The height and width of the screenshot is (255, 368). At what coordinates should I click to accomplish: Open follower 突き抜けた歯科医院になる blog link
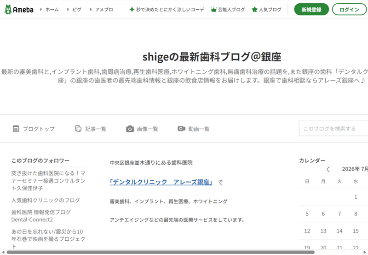pos(48,181)
